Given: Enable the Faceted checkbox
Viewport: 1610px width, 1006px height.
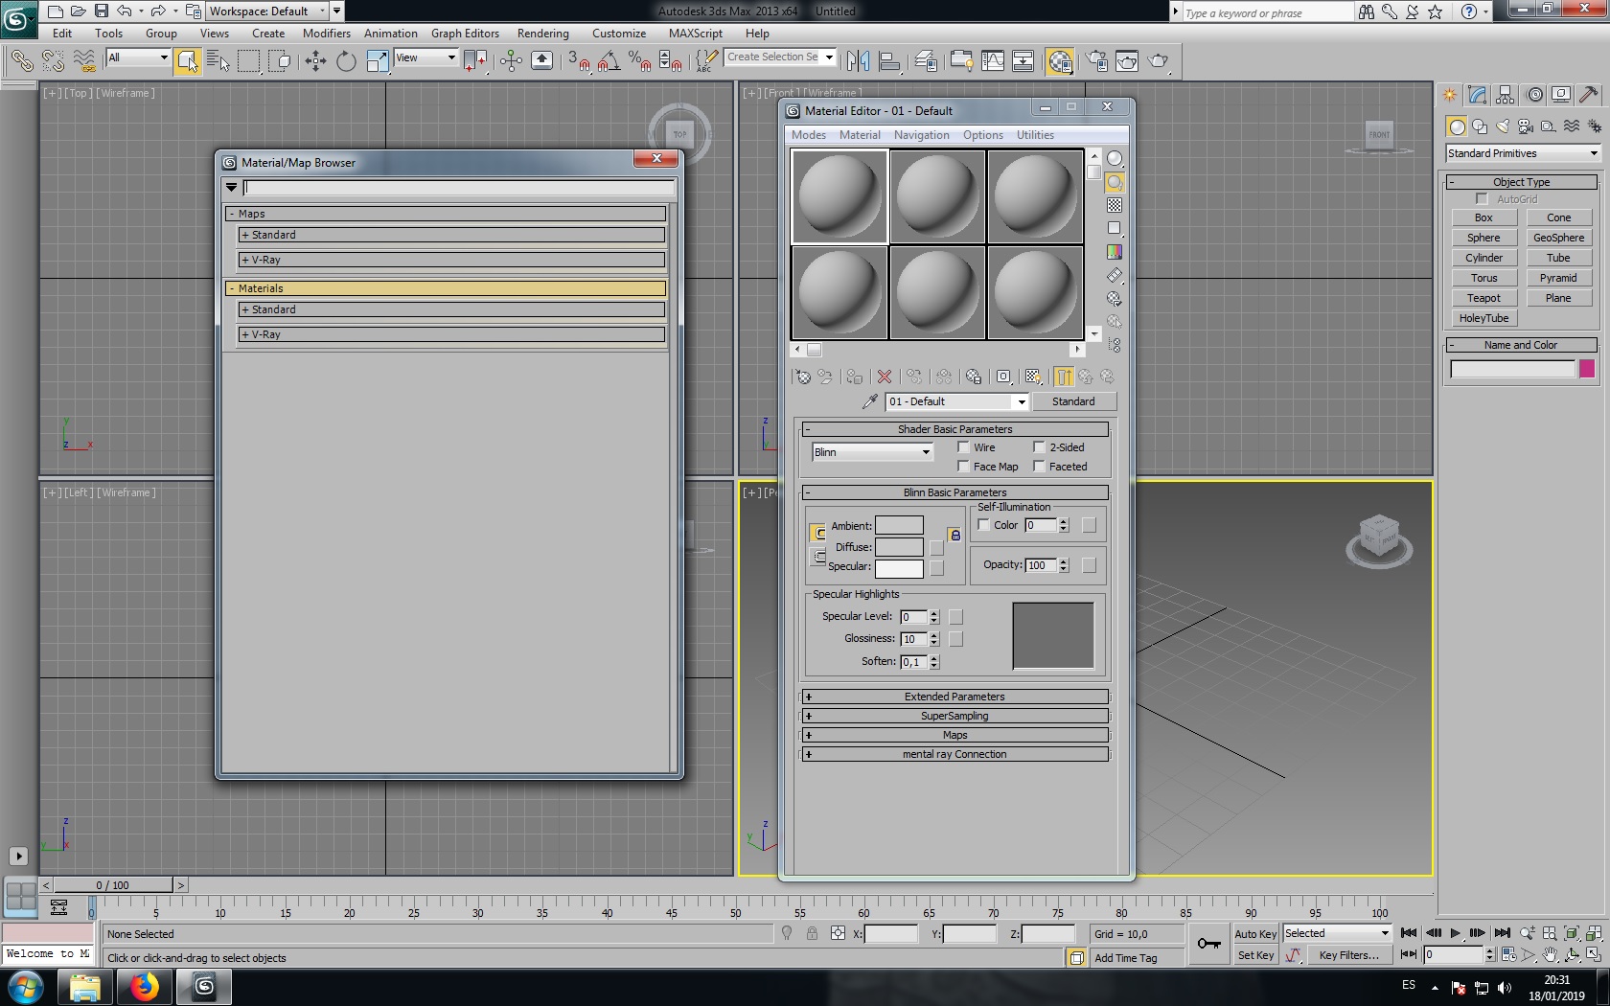Looking at the screenshot, I should 1039,467.
